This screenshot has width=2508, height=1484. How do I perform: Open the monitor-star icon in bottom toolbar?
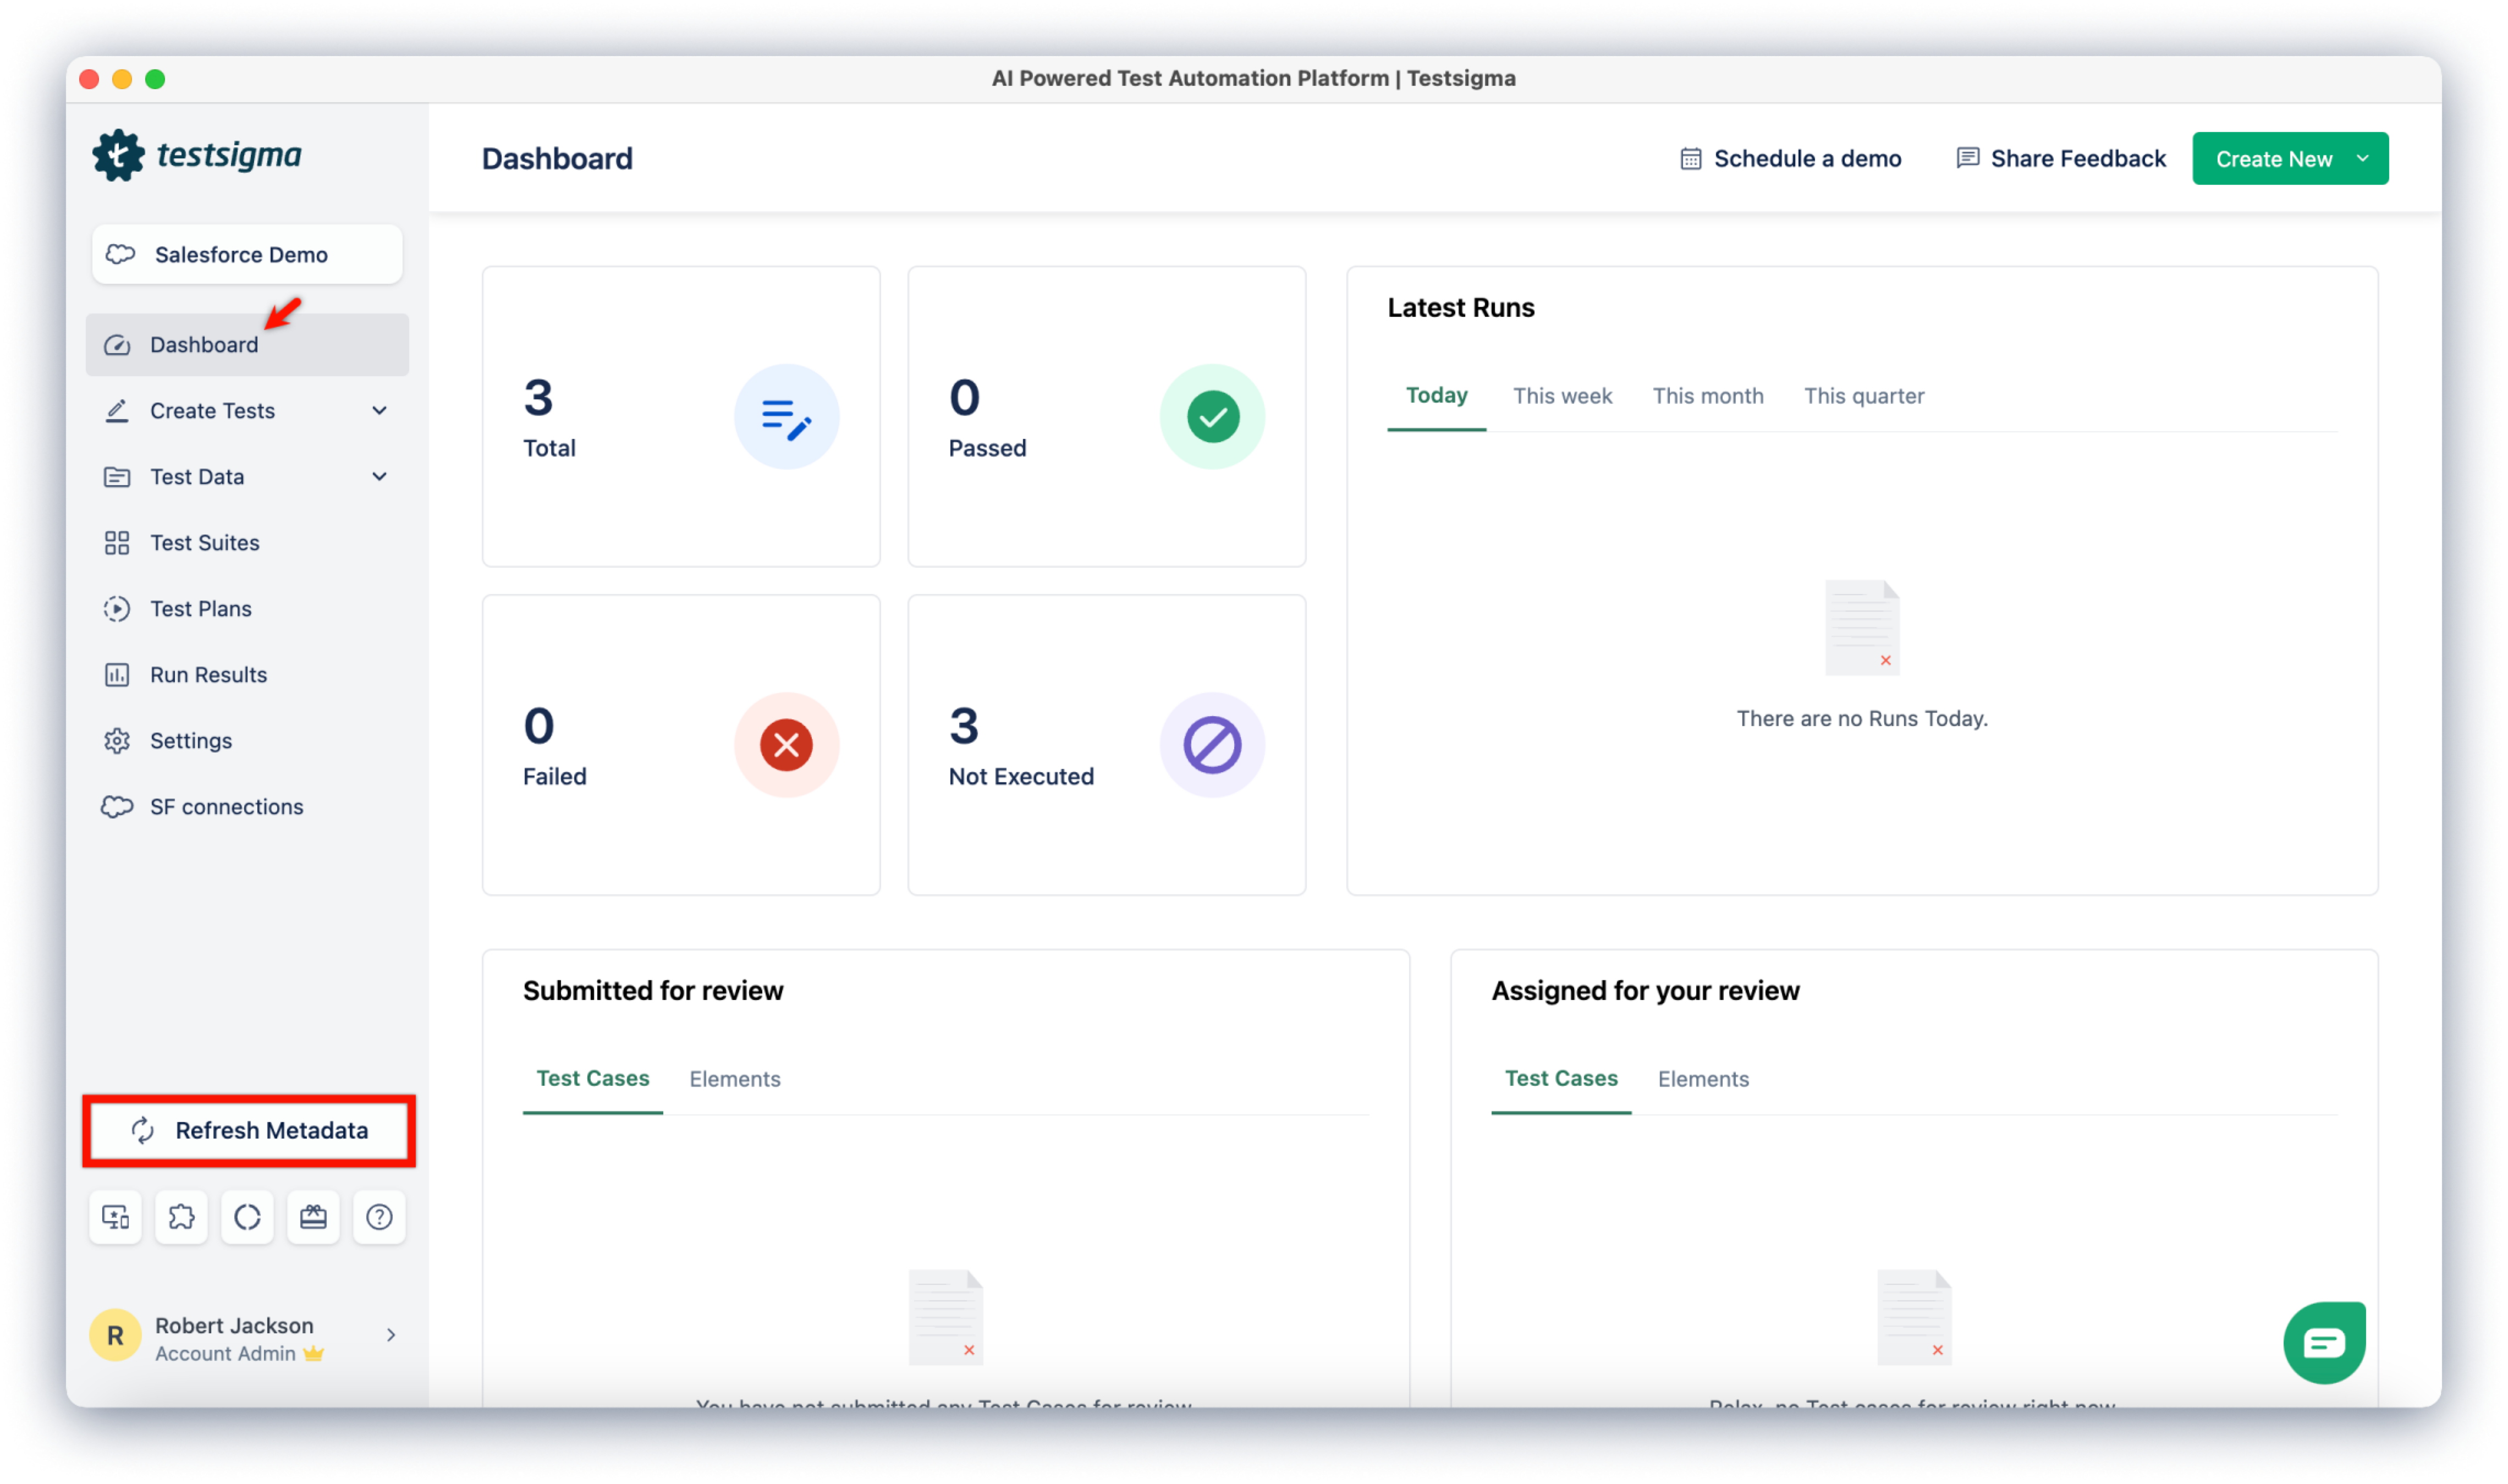tap(116, 1217)
